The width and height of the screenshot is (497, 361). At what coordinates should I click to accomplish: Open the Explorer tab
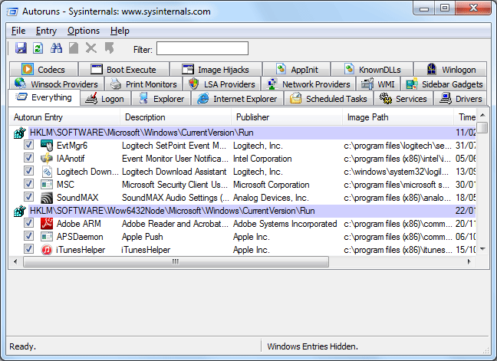tap(161, 98)
